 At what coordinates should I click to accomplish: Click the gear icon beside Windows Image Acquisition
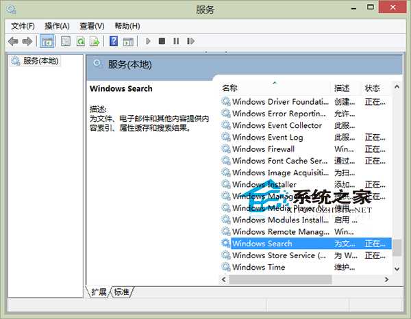tap(225, 173)
